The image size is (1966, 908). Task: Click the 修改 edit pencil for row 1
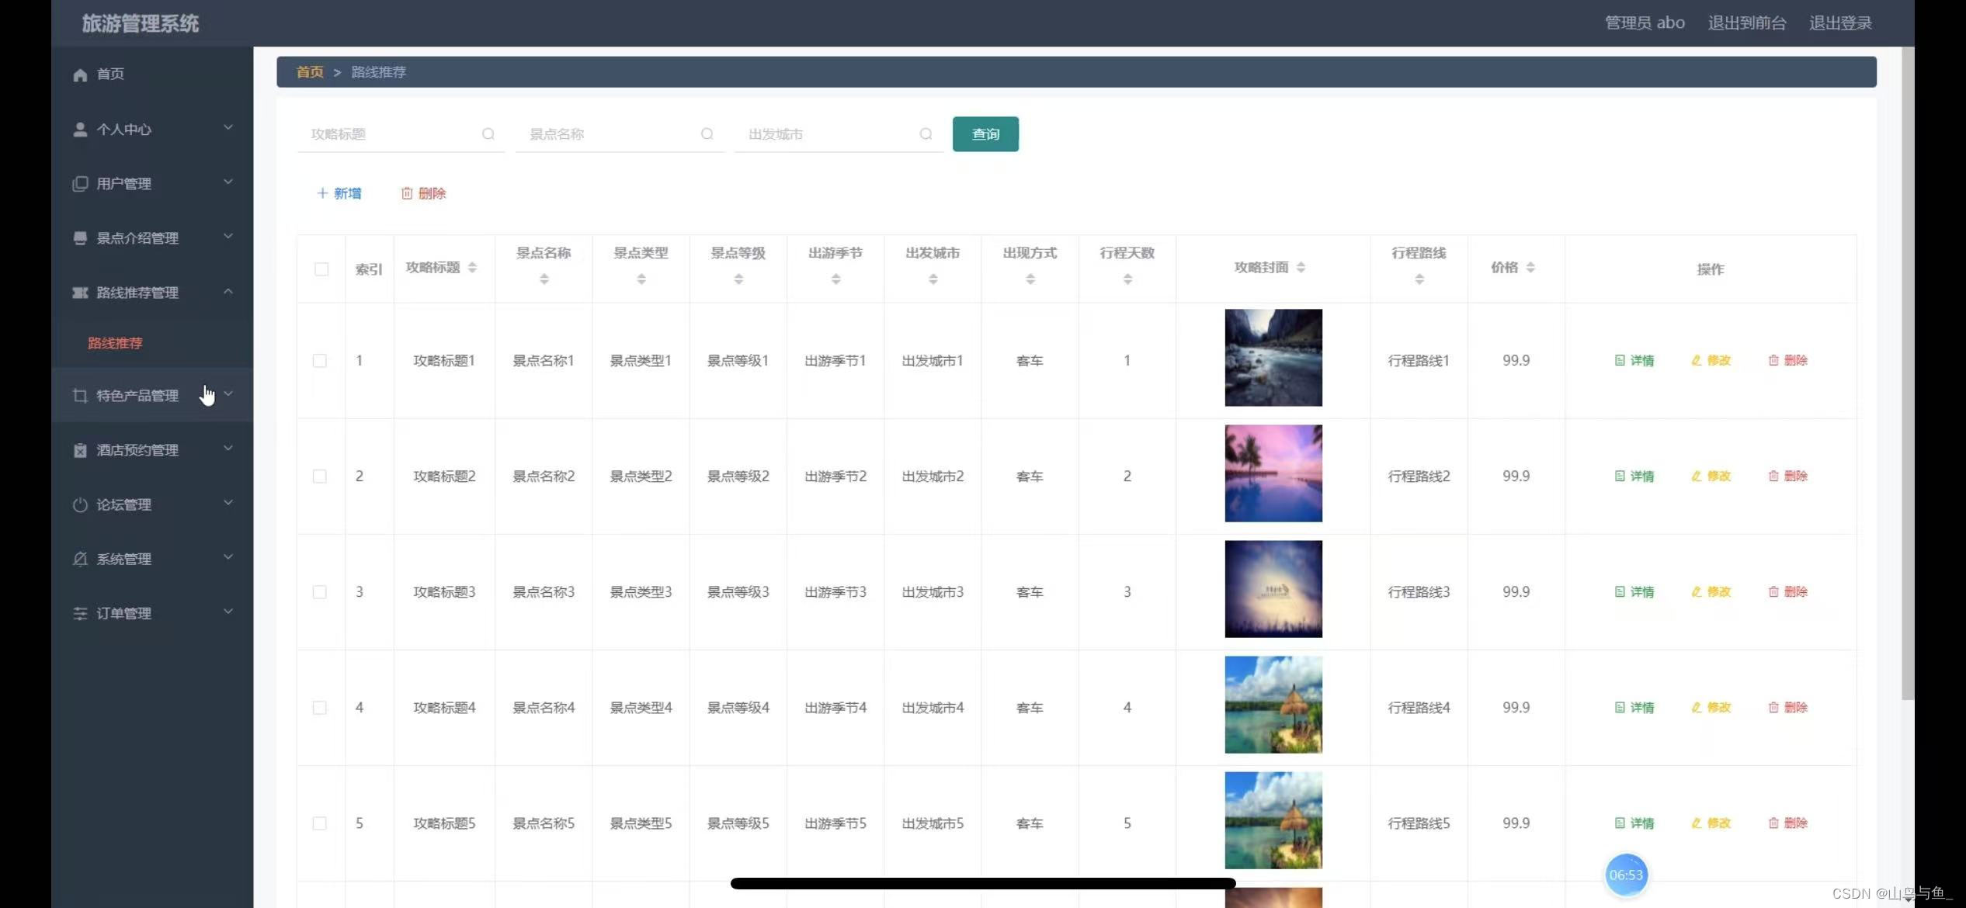click(x=1697, y=361)
